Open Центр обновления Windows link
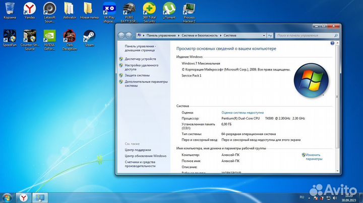This screenshot has height=203, width=363. (x=145, y=156)
